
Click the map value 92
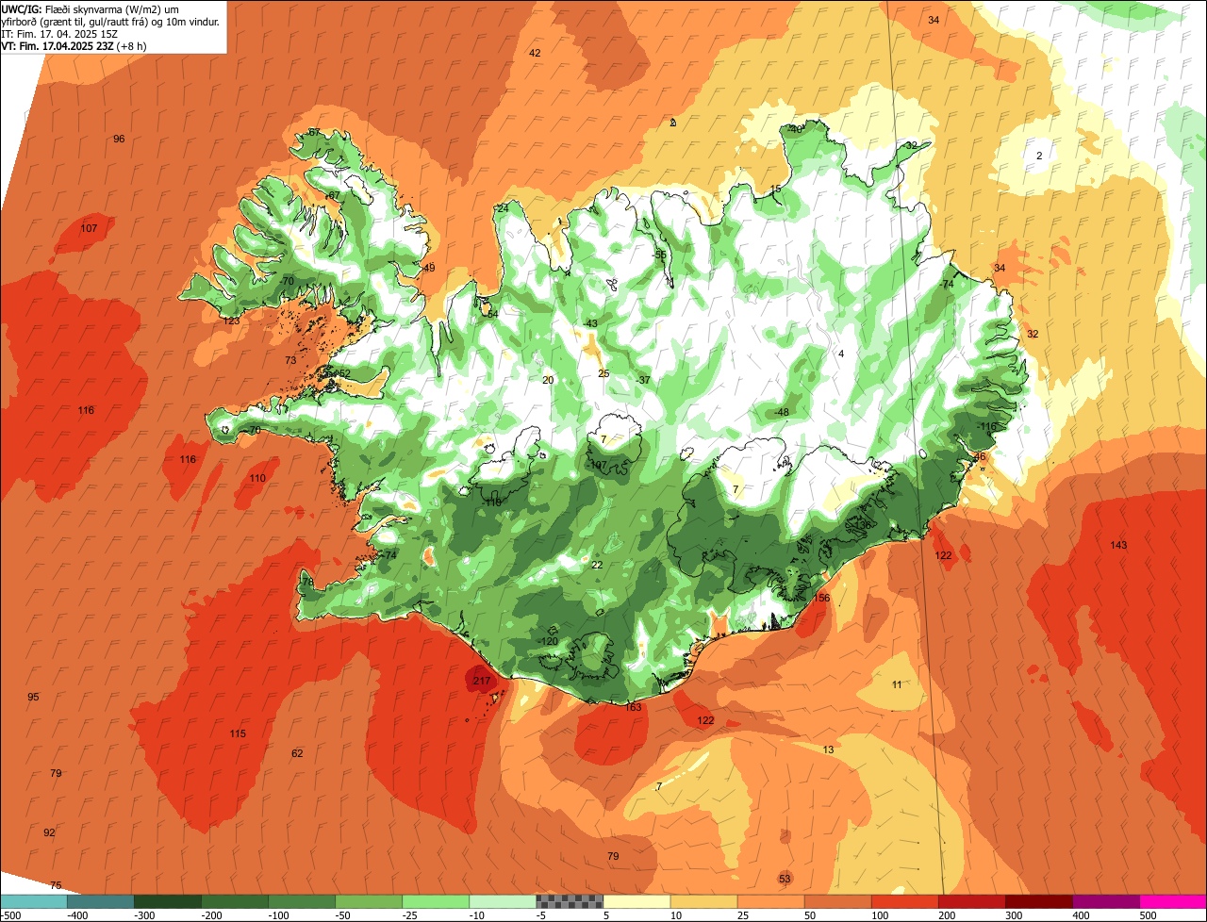coord(49,832)
